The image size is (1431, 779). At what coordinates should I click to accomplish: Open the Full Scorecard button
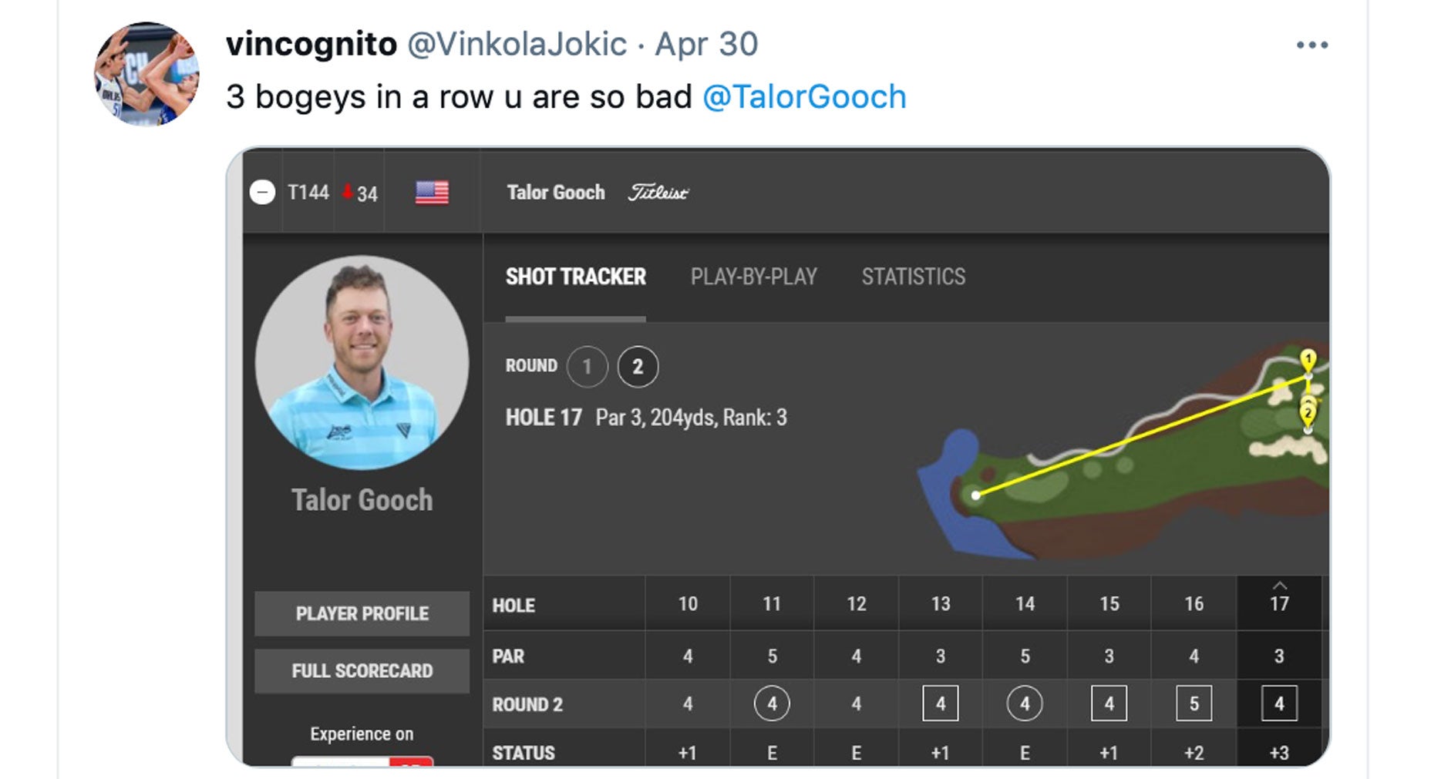(x=362, y=671)
